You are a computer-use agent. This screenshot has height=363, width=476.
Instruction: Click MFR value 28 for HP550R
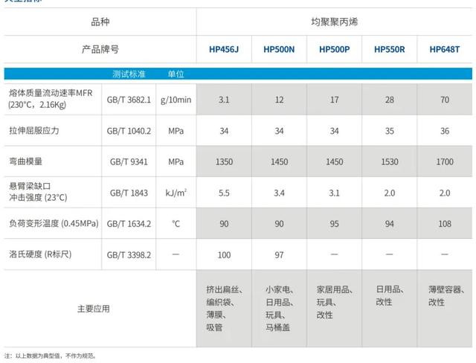(390, 100)
